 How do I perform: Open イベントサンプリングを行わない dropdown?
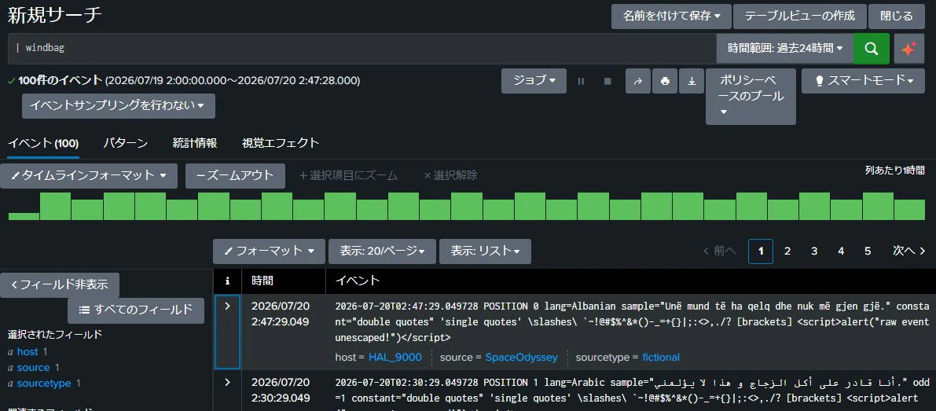point(118,105)
